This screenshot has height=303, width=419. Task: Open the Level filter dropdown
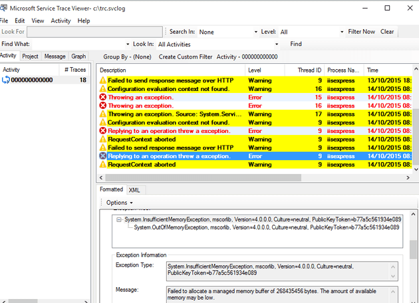click(x=342, y=32)
